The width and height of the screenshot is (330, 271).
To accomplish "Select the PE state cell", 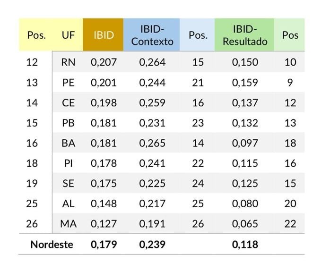I will click(x=68, y=83).
